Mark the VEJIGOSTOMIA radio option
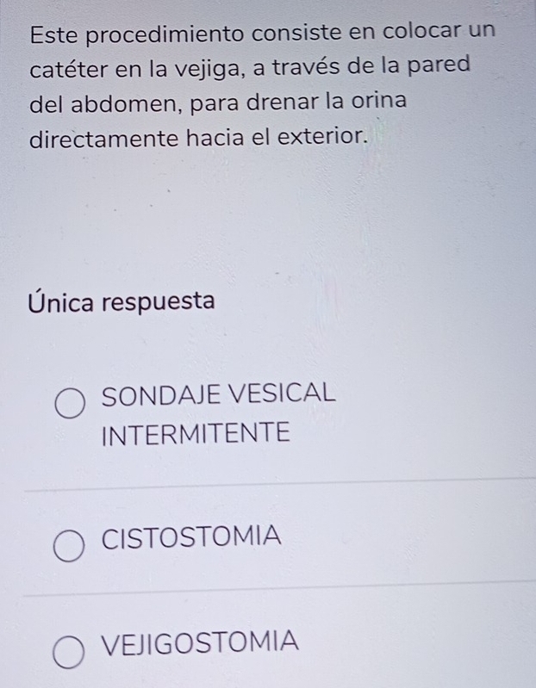The image size is (536, 688). tap(68, 653)
